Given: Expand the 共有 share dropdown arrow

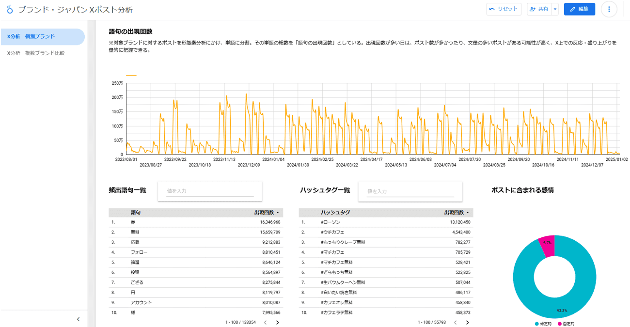Looking at the screenshot, I should tap(555, 9).
